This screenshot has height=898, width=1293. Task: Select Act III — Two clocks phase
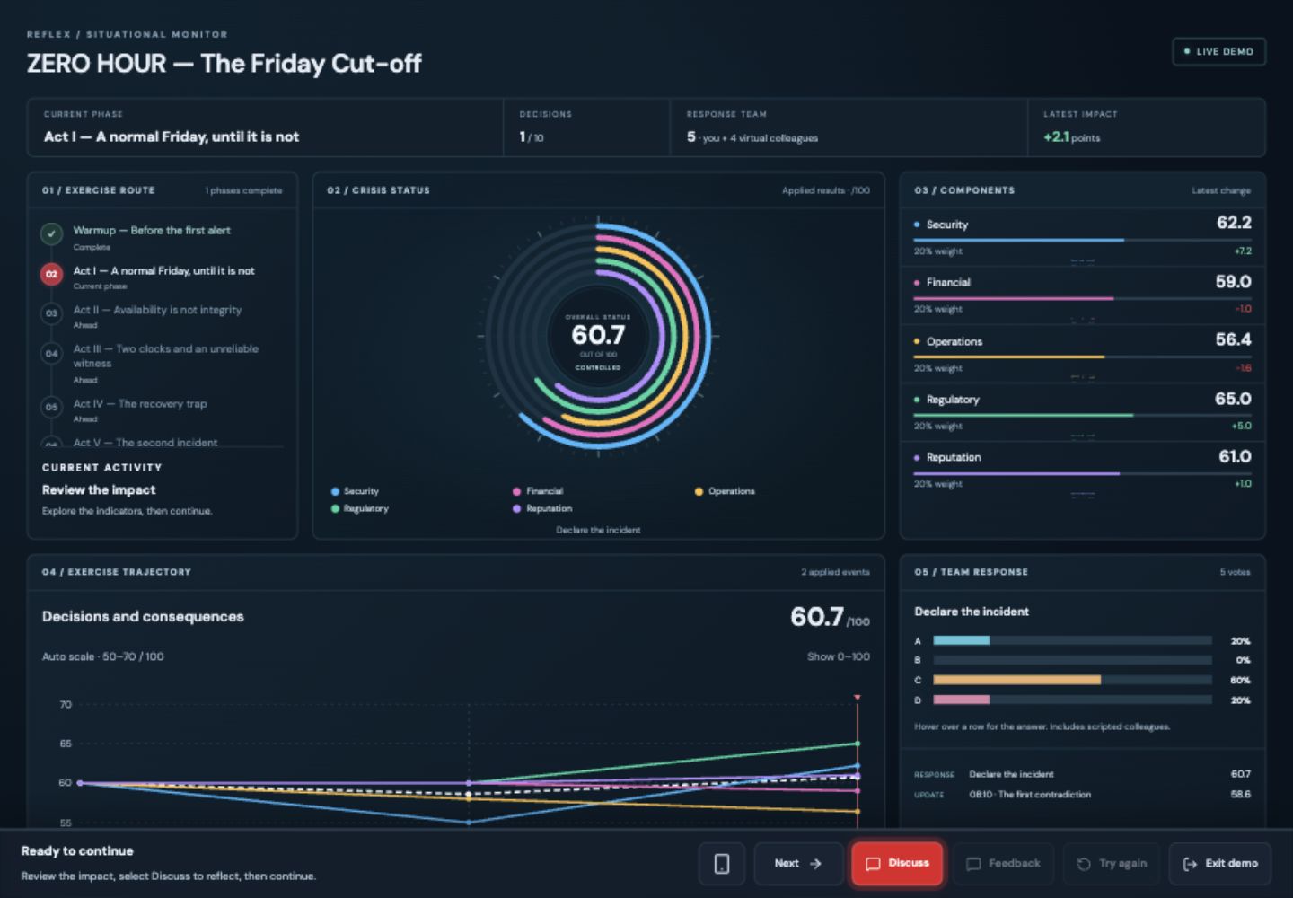165,356
